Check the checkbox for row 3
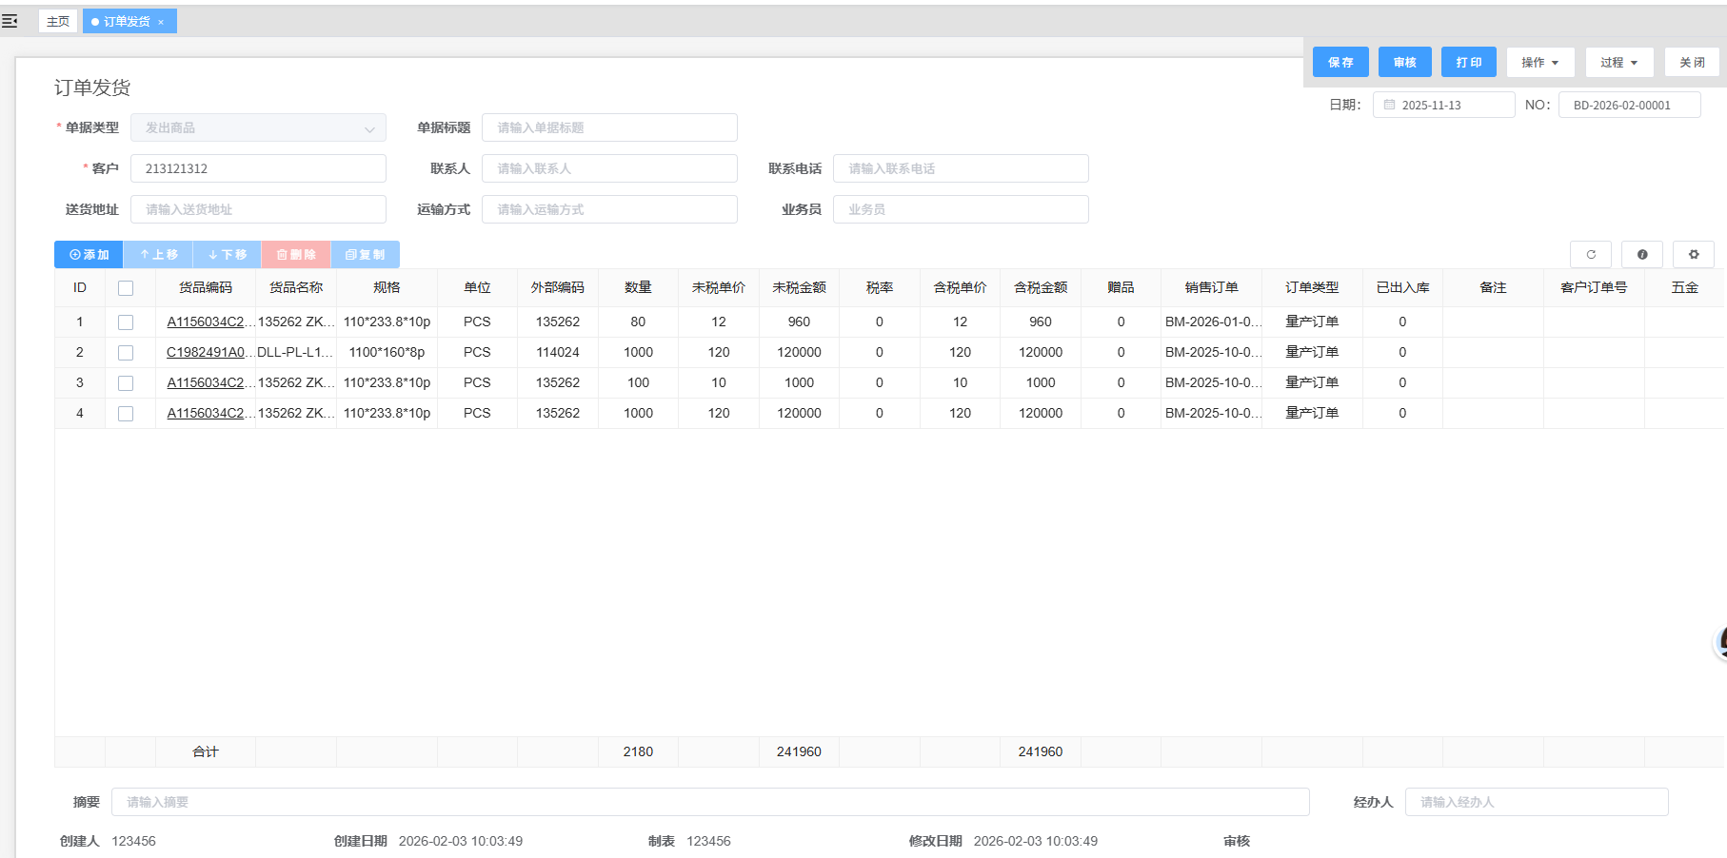The image size is (1727, 858). point(126,383)
